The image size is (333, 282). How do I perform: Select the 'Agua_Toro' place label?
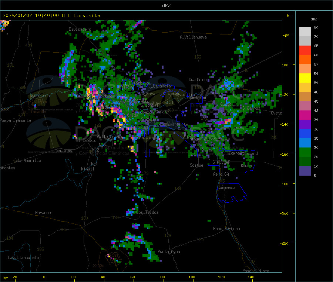pos(40,96)
